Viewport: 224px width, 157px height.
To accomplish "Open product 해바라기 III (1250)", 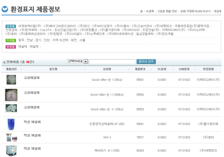I will [107, 150].
